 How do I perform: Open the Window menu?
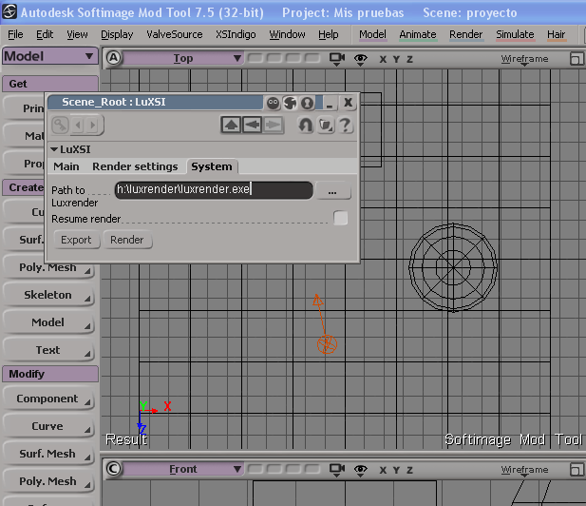tap(287, 34)
